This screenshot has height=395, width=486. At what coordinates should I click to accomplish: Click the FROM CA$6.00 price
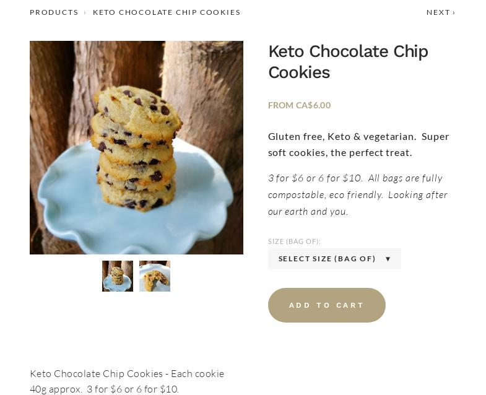coord(299,105)
